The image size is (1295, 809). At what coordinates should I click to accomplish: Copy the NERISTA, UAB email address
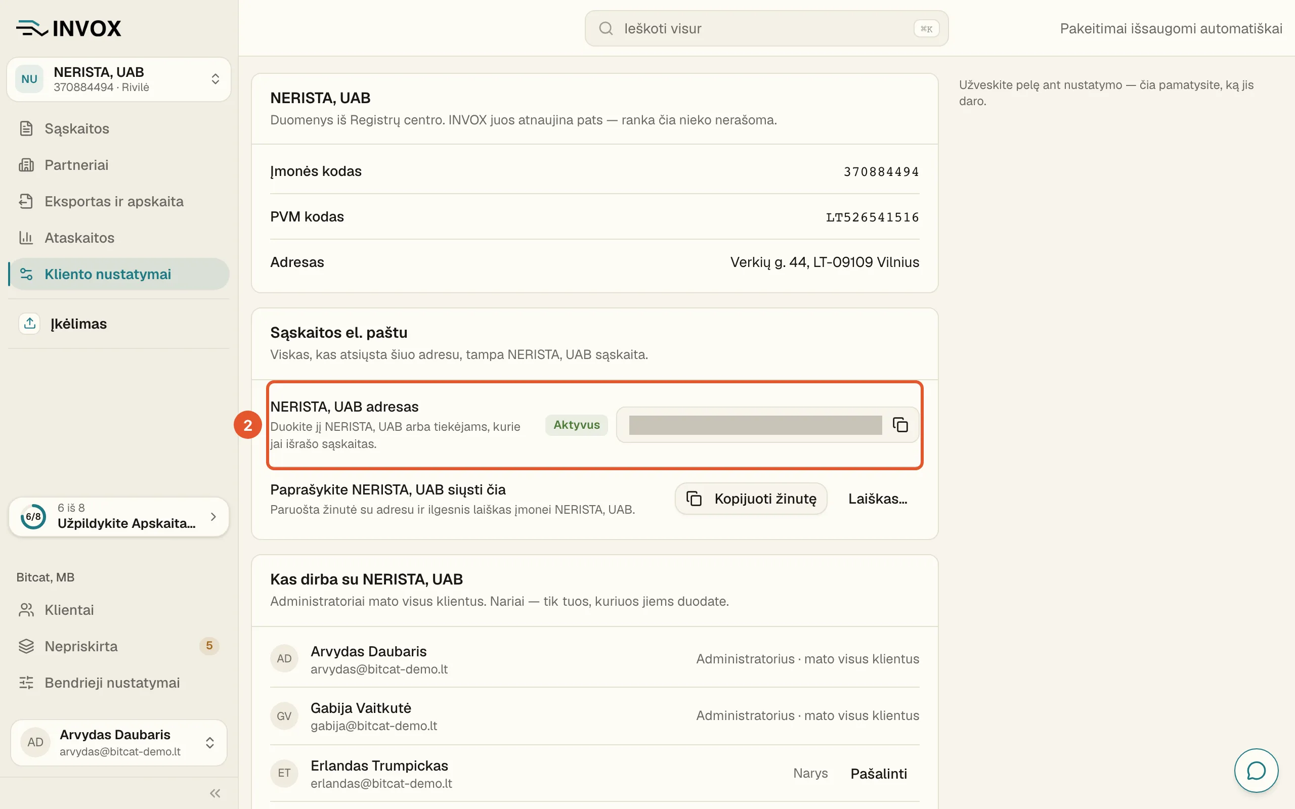pyautogui.click(x=900, y=425)
